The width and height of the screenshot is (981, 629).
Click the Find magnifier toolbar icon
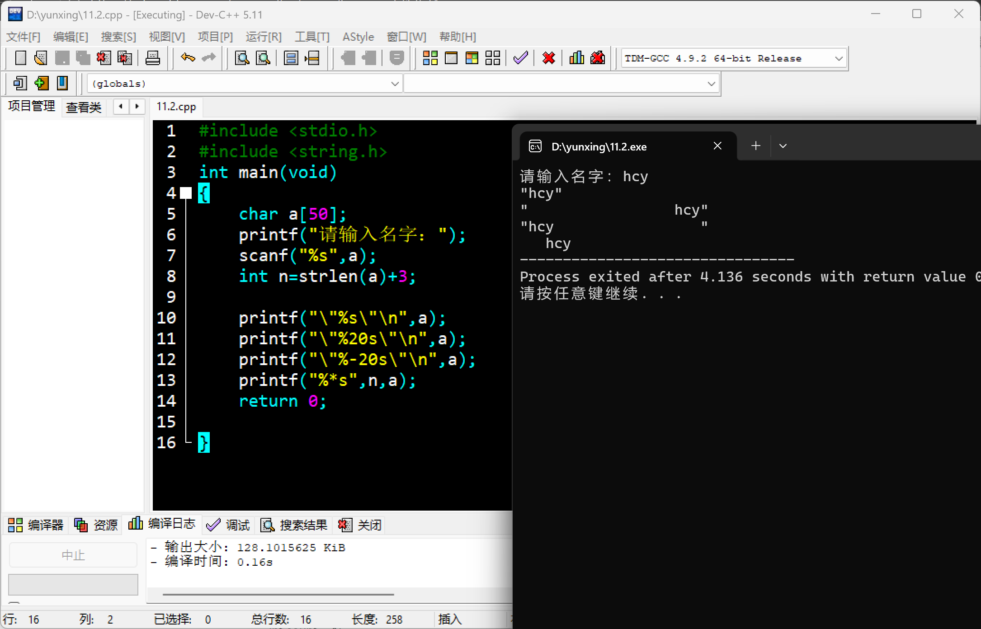point(242,58)
